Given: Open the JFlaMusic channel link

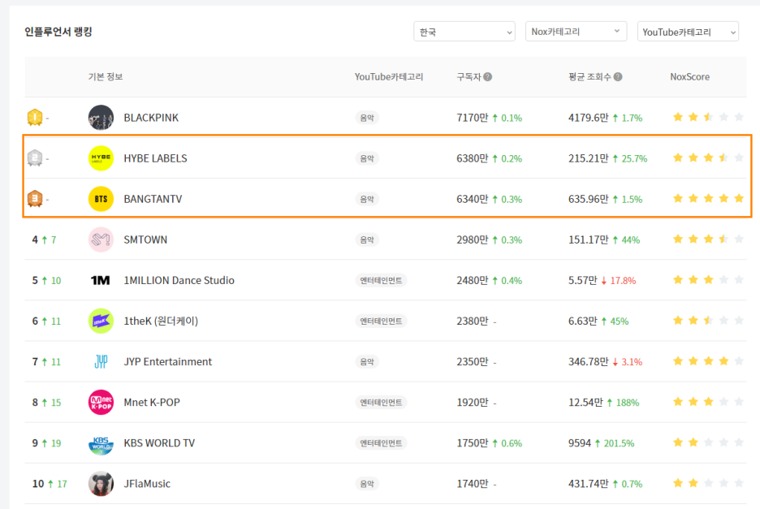Looking at the screenshot, I should (x=147, y=484).
